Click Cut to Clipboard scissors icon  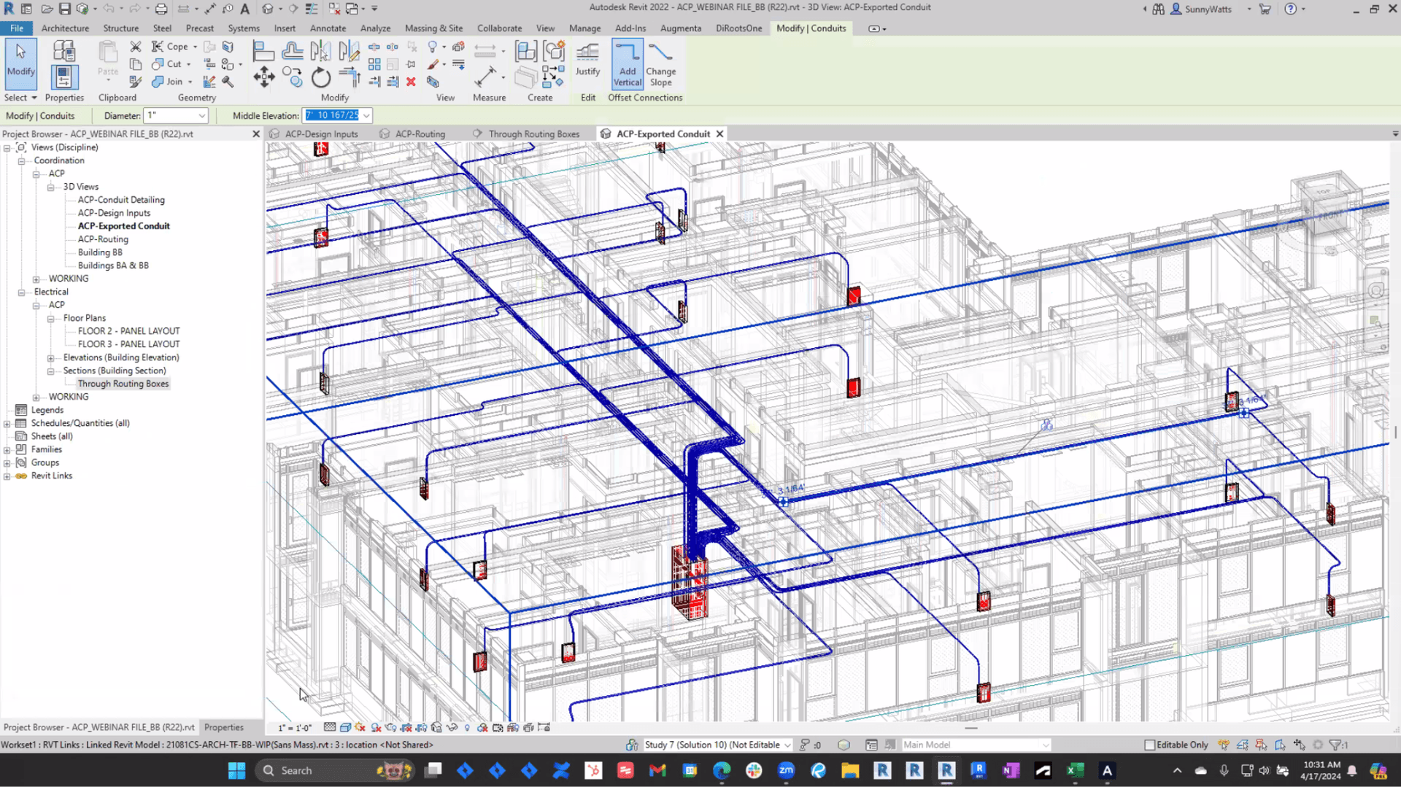(x=135, y=47)
